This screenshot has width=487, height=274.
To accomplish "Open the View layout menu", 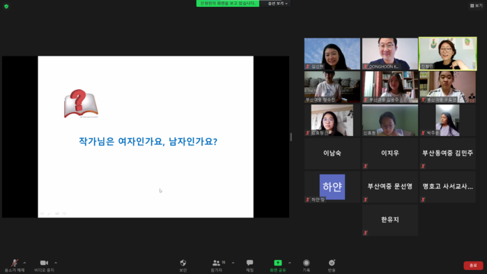I will click(476, 6).
